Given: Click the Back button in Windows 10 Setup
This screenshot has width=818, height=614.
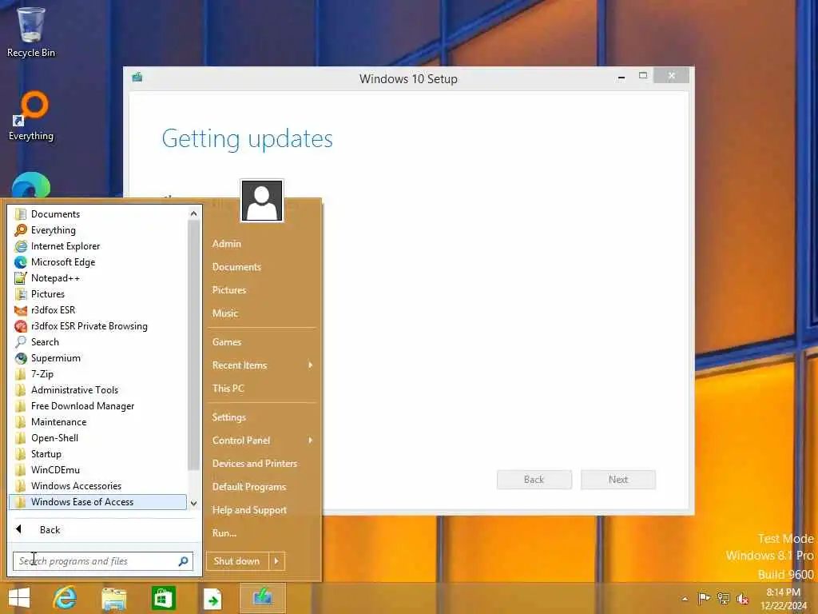Looking at the screenshot, I should pyautogui.click(x=534, y=480).
